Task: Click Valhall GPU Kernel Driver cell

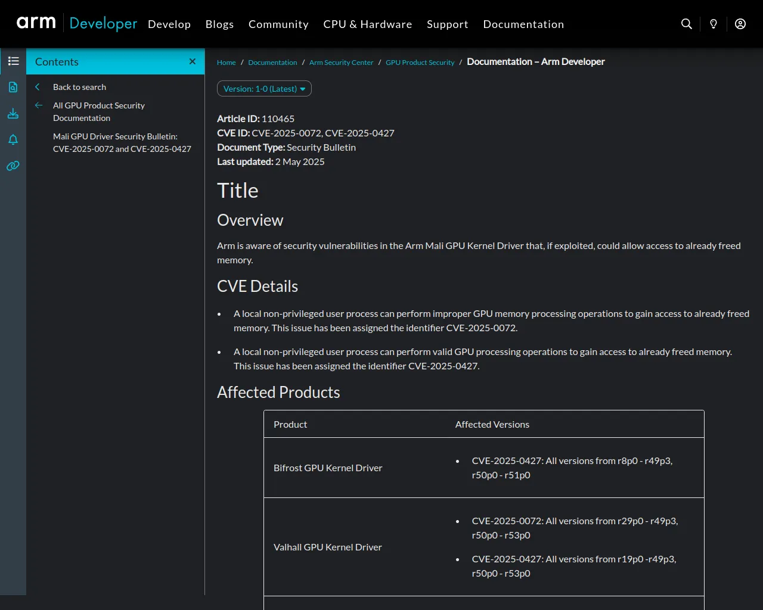Action: 328,547
